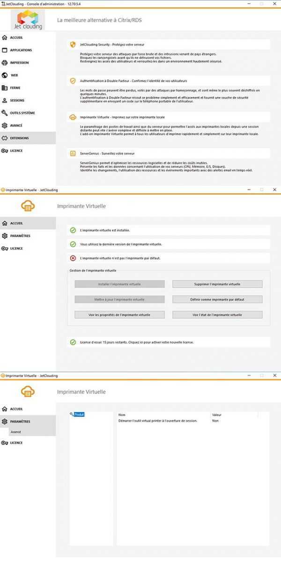This screenshot has width=281, height=568.
Task: Click 'Installer l'imprimante virtuelle' button
Action: (119, 284)
